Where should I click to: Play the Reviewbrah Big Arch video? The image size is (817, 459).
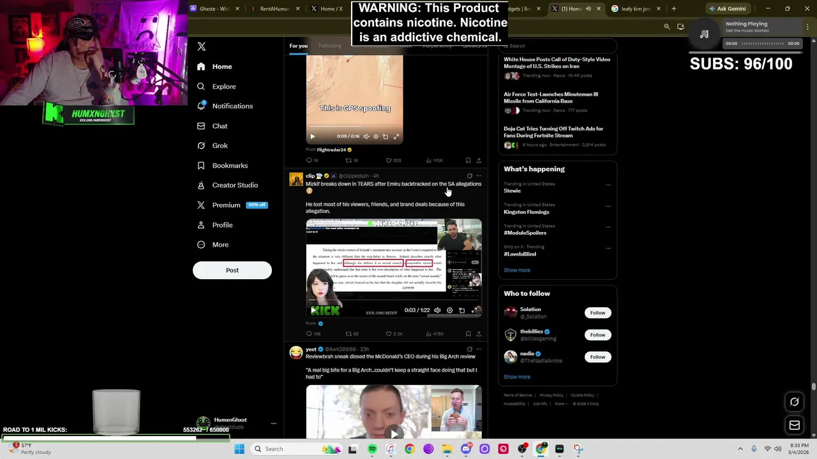pyautogui.click(x=394, y=433)
